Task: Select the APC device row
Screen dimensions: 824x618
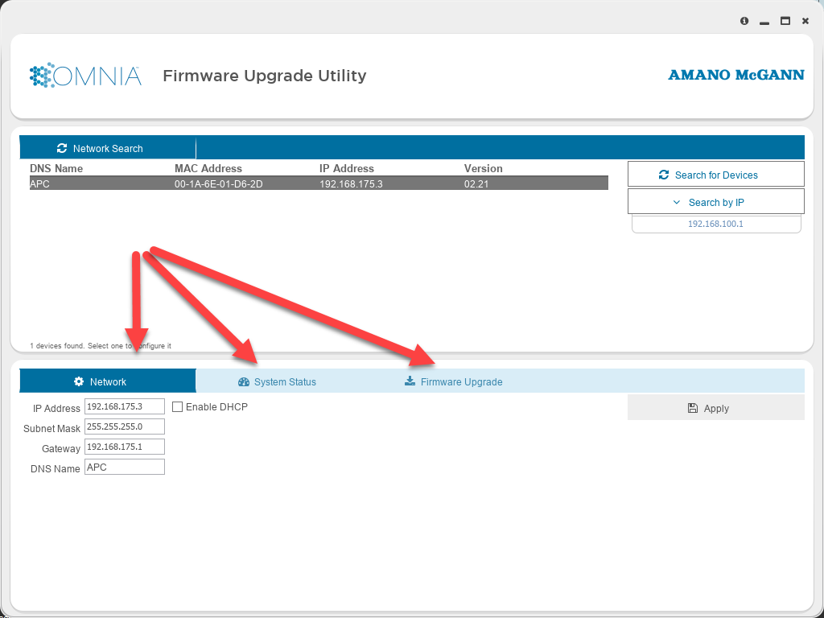Action: tap(319, 183)
